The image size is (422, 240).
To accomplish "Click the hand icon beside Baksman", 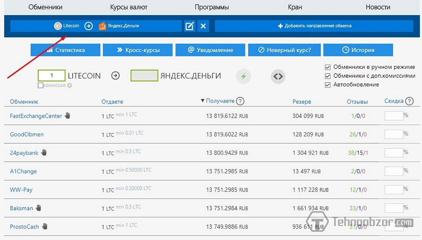I will (38, 208).
